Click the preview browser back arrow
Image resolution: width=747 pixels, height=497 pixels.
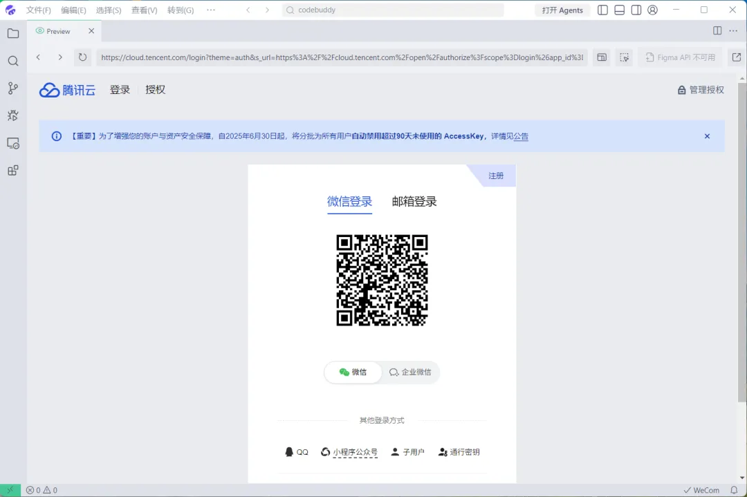(x=39, y=57)
